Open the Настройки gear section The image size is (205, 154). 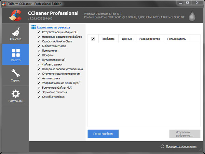[x=16, y=96]
